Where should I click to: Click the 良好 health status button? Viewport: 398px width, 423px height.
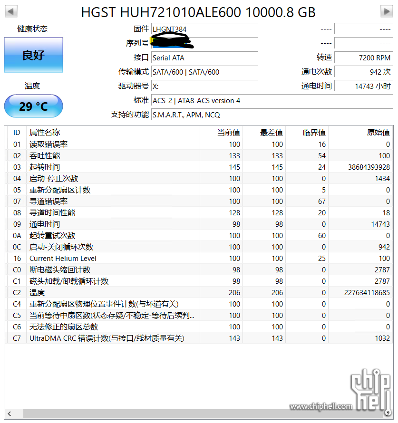[33, 55]
